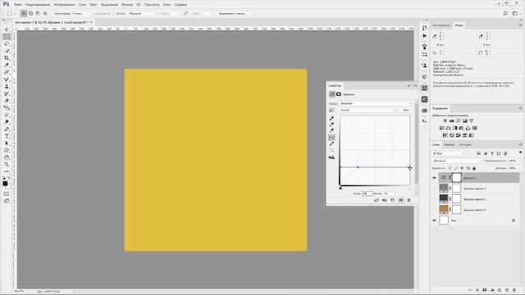This screenshot has height=295, width=525.
Task: Open the layer blend mode dropdown
Action: coord(457,161)
